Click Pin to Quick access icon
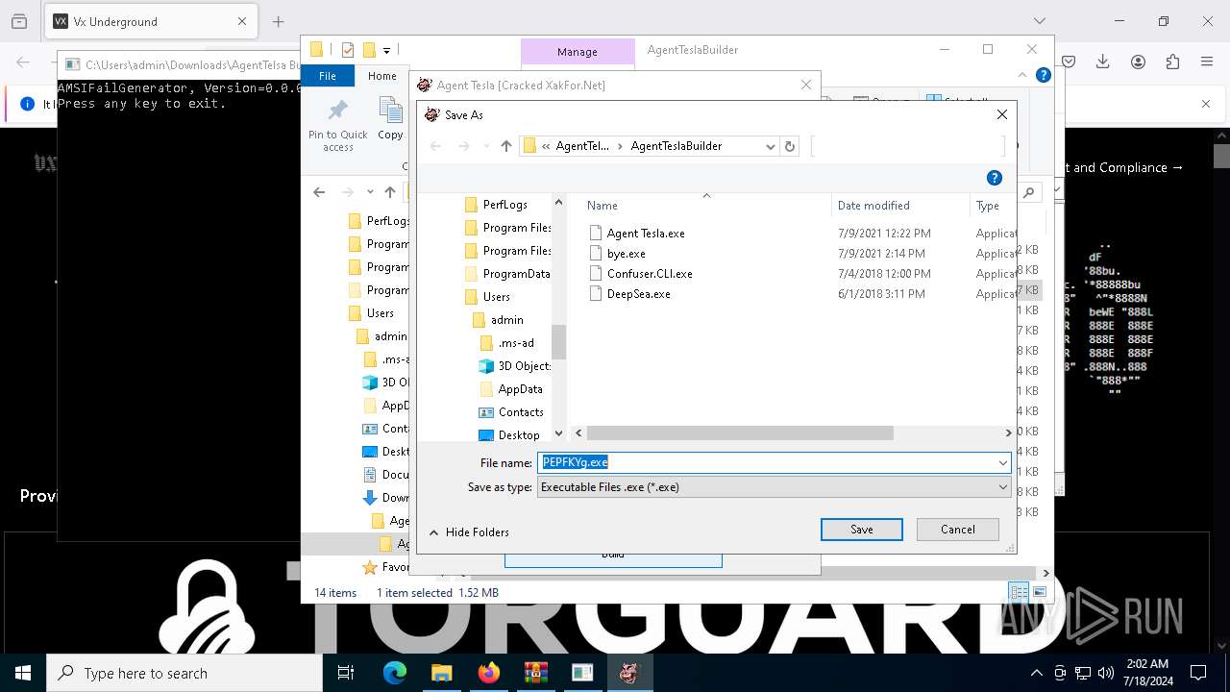Image resolution: width=1230 pixels, height=692 pixels. [x=338, y=125]
